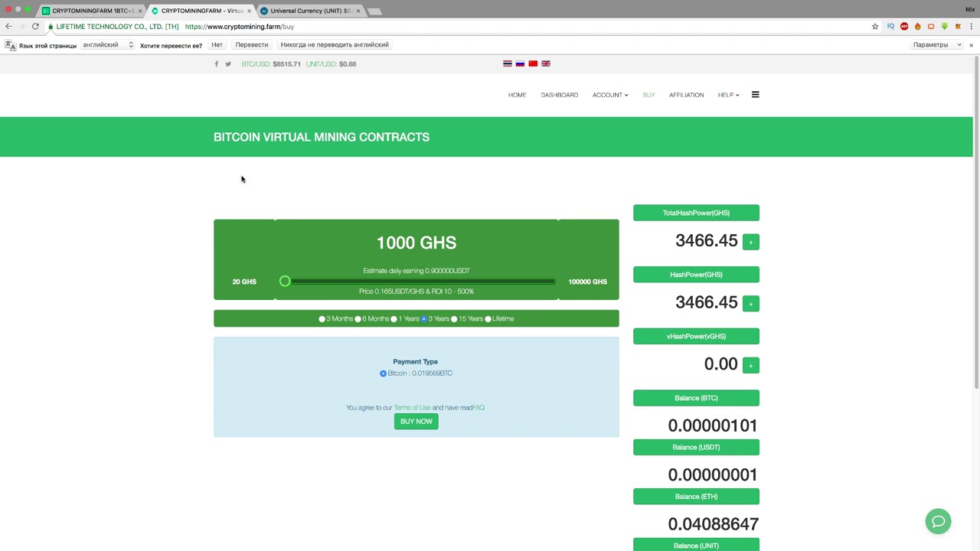This screenshot has width=980, height=551.
Task: Open BUY nav item
Action: coord(648,95)
